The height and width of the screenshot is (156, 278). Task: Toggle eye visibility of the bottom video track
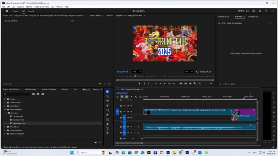point(131,117)
